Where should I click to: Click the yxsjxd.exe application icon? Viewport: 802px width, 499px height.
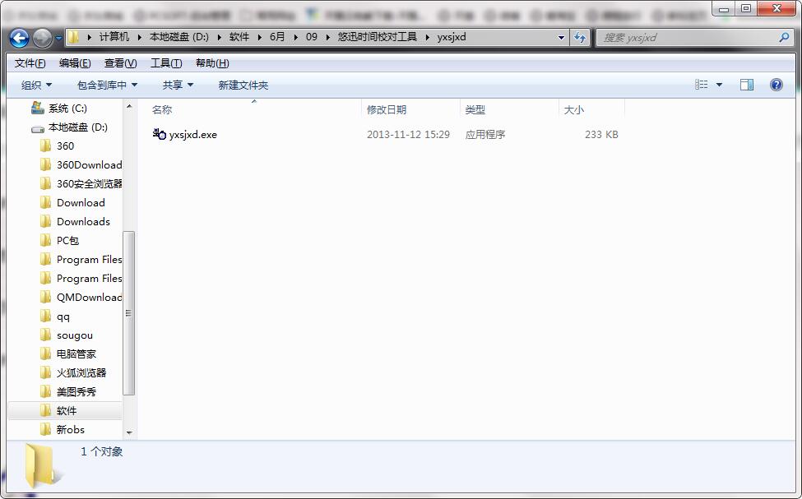159,134
